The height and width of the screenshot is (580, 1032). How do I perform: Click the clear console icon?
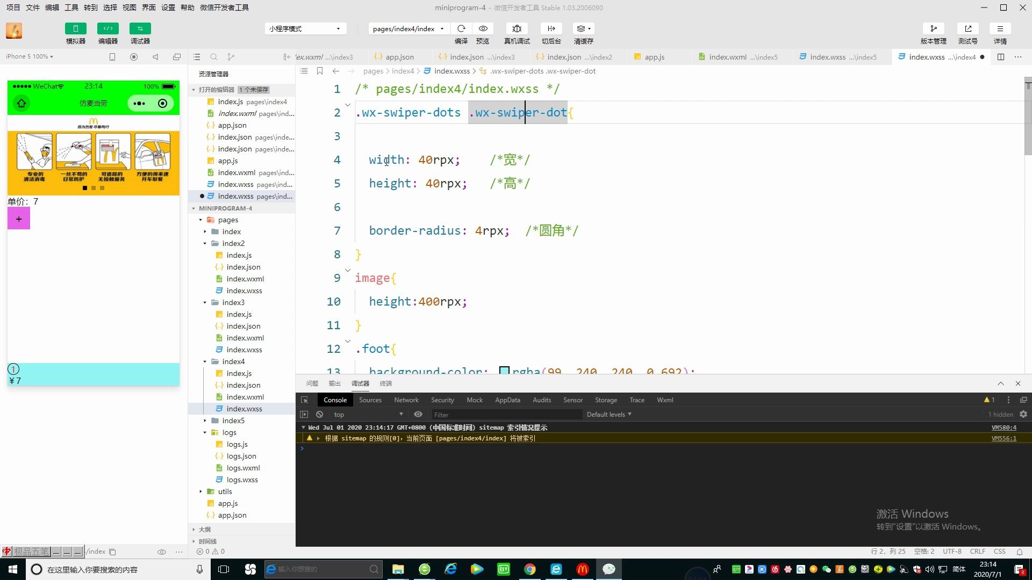pos(320,415)
